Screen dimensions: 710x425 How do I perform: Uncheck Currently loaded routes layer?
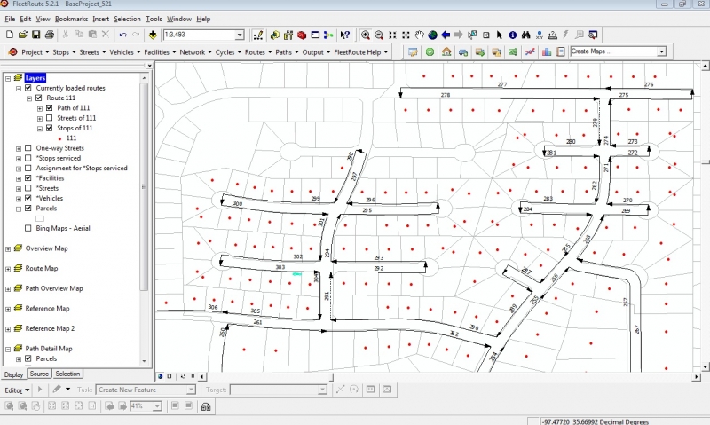(x=28, y=88)
